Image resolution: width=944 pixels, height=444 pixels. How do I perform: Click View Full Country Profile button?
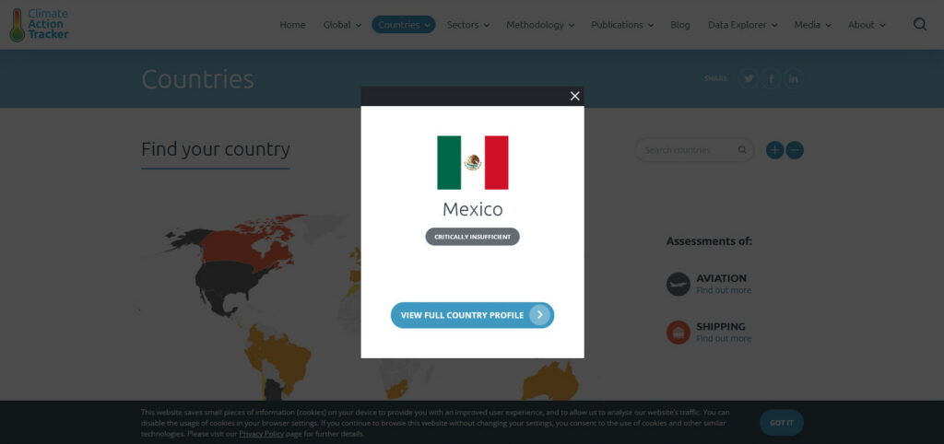[472, 315]
